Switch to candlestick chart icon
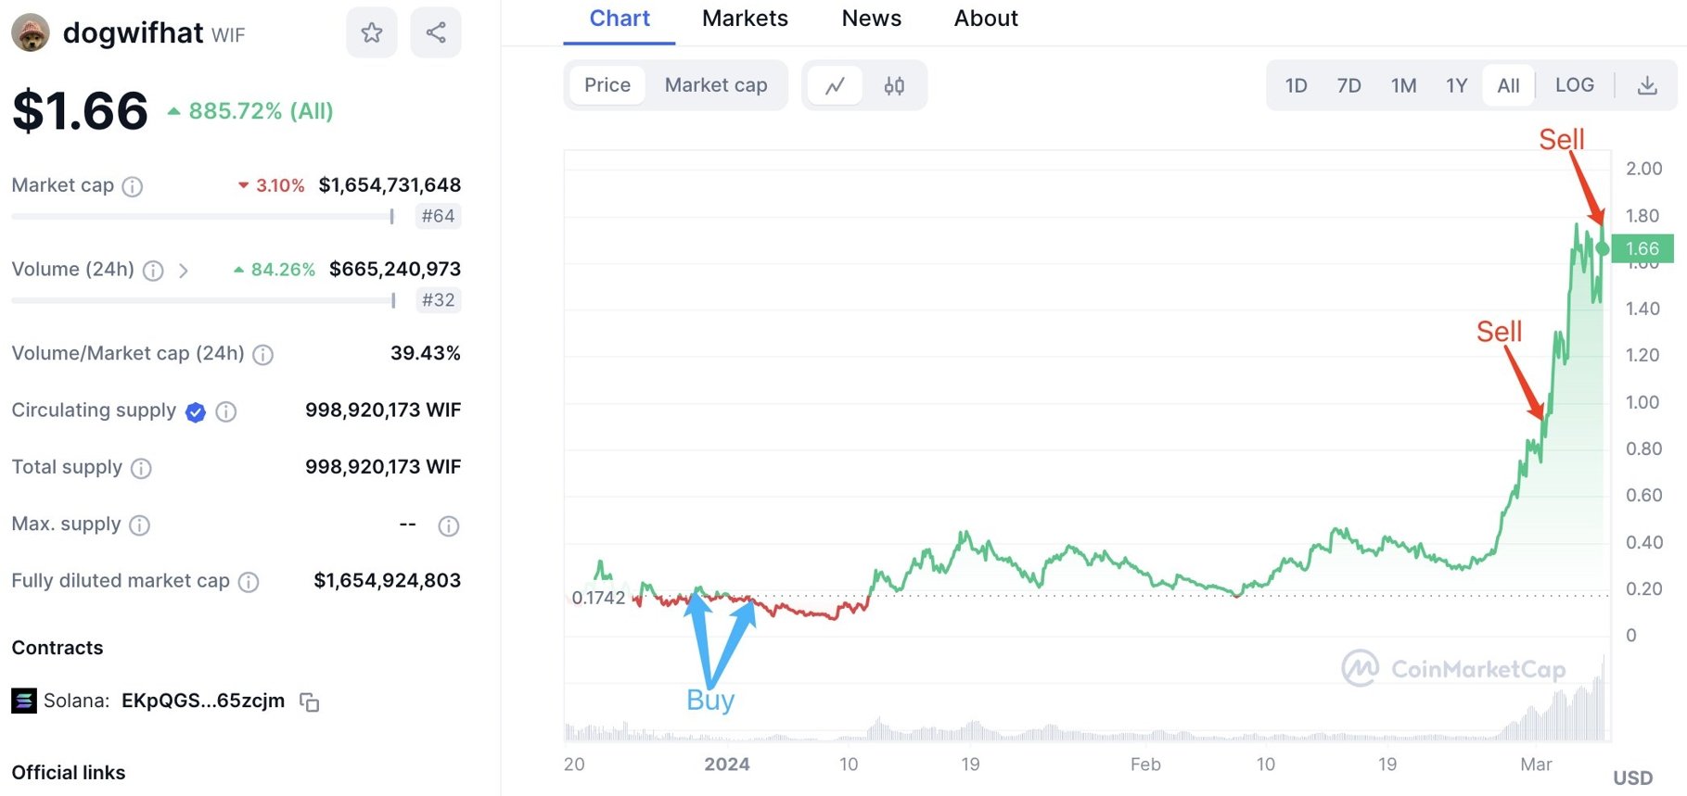This screenshot has width=1687, height=796. [x=894, y=86]
